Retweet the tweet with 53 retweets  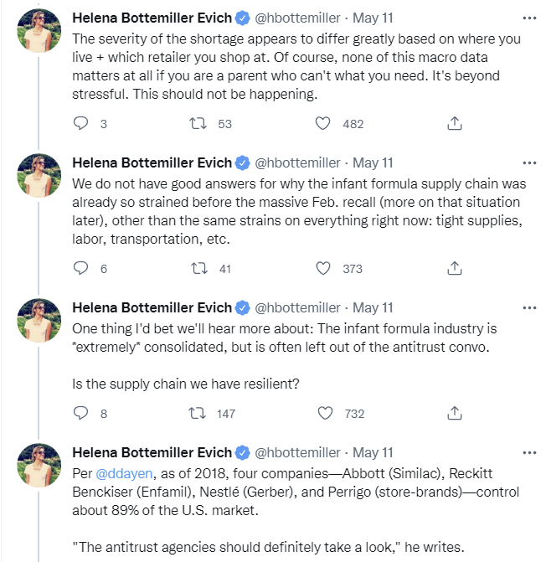[200, 124]
